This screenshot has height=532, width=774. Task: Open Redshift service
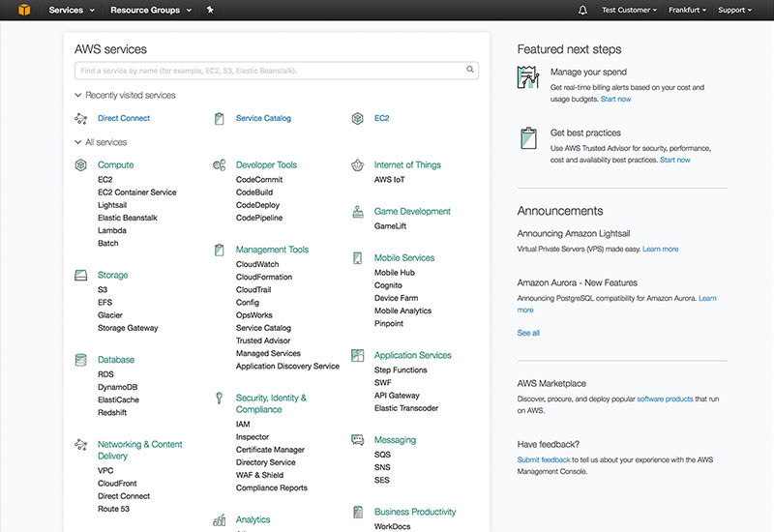(x=112, y=413)
